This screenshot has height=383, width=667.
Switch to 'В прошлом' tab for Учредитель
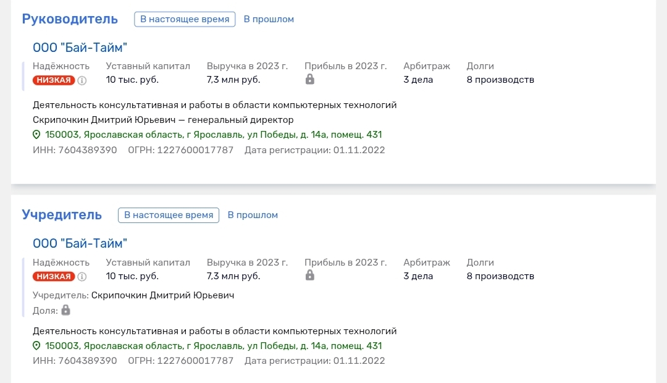pyautogui.click(x=253, y=215)
